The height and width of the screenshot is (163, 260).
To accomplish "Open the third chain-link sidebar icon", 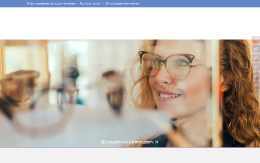I will pyautogui.click(x=256, y=58).
